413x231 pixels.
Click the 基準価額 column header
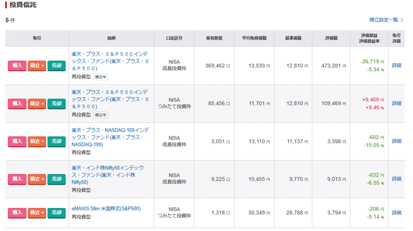[293, 38]
